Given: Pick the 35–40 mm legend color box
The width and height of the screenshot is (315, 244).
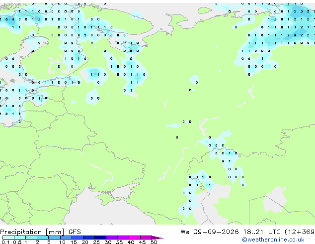Looking at the screenshot, I should point(123,238).
